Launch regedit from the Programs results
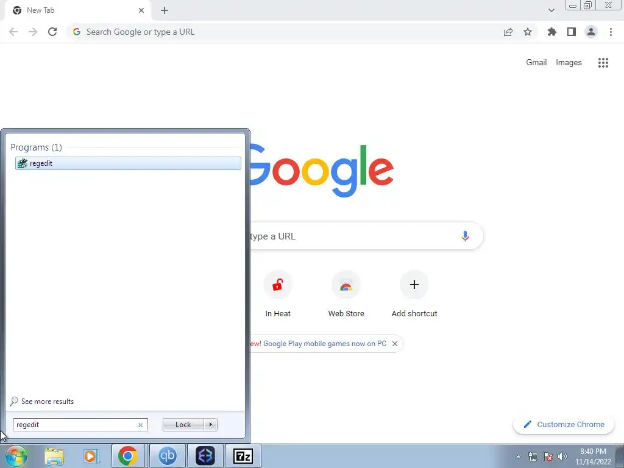The width and height of the screenshot is (624, 468). point(128,163)
